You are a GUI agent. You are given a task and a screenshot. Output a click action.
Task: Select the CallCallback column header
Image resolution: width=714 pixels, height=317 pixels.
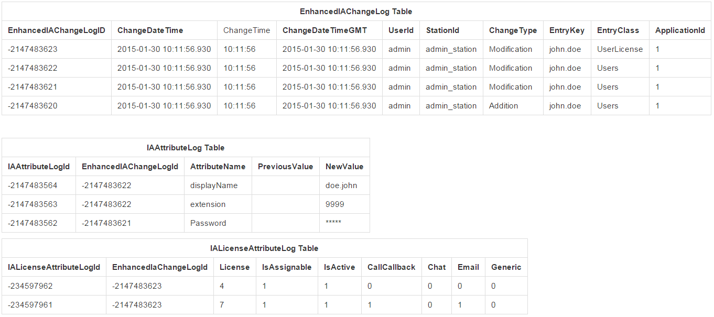coord(391,267)
